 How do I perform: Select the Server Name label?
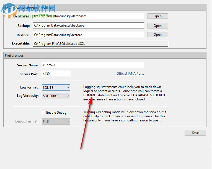28,65
